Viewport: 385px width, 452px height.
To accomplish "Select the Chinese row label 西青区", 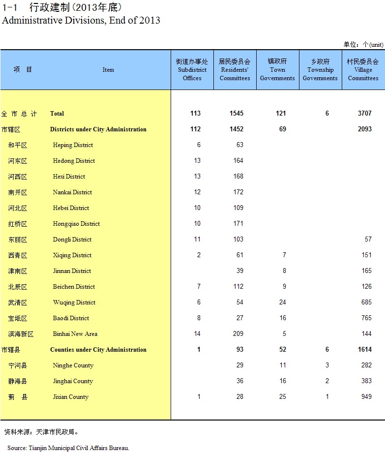I will [x=18, y=255].
